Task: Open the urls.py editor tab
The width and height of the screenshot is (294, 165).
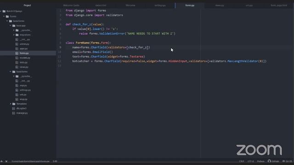Action: (x=249, y=5)
